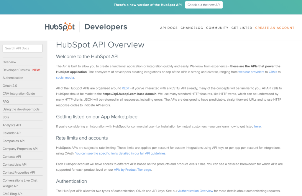302x196 pixels.
Task: Open Developer Preview in the sidebar
Action: (16, 70)
